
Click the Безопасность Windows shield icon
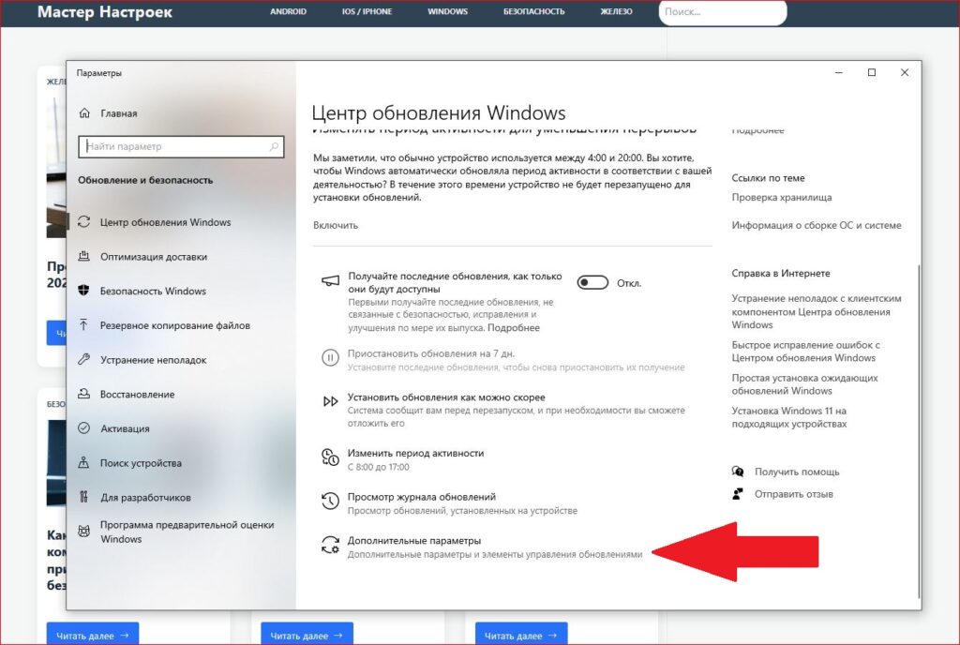(83, 291)
